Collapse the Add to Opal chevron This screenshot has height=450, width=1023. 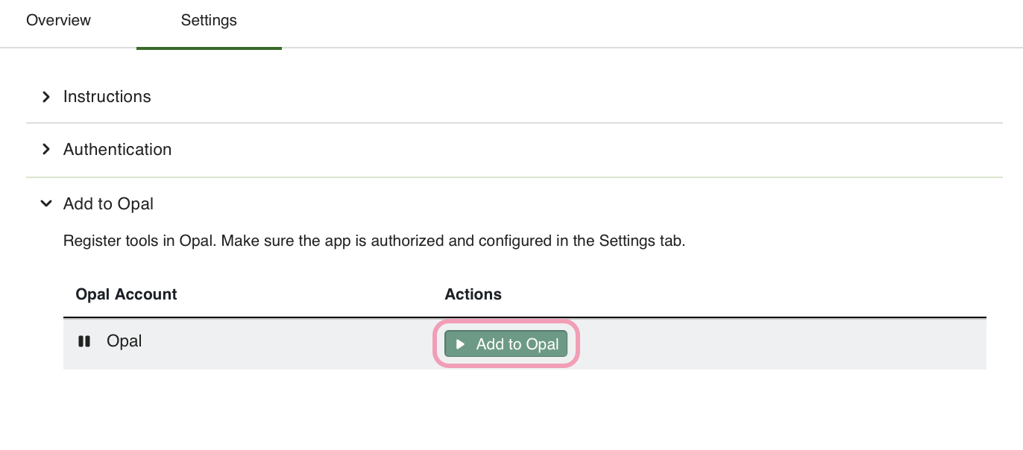pos(46,203)
